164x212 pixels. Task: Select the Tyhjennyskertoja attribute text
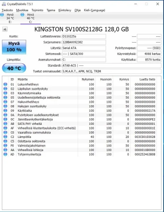(30, 154)
